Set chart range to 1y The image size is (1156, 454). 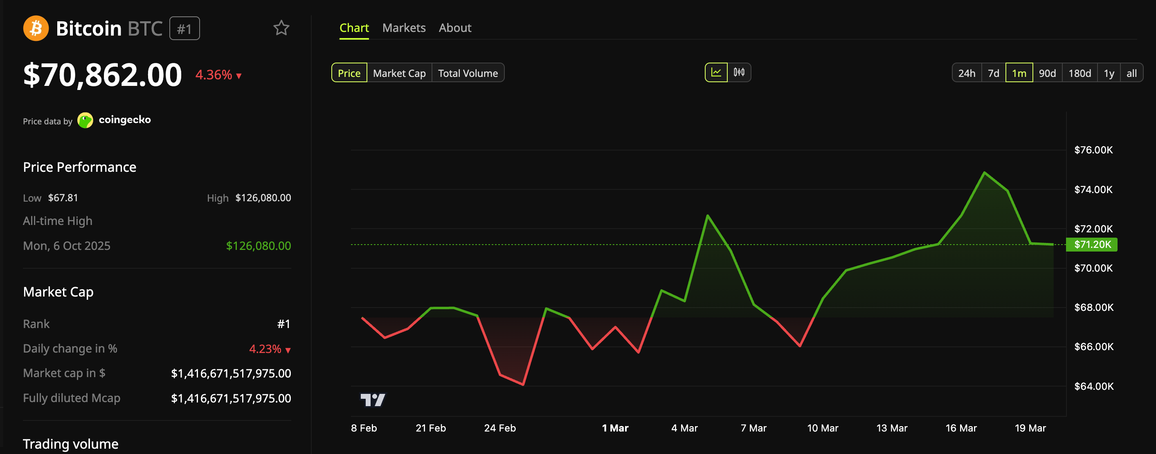click(x=1109, y=73)
